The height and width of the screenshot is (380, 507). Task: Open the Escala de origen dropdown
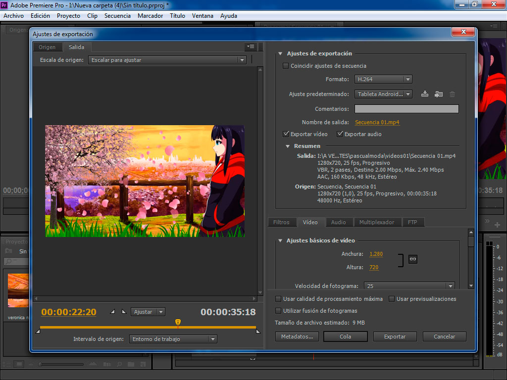[167, 60]
